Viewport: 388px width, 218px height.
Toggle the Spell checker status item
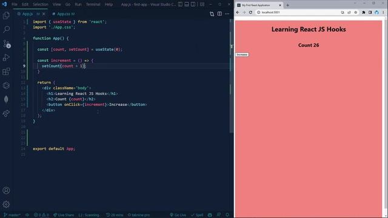197,215
